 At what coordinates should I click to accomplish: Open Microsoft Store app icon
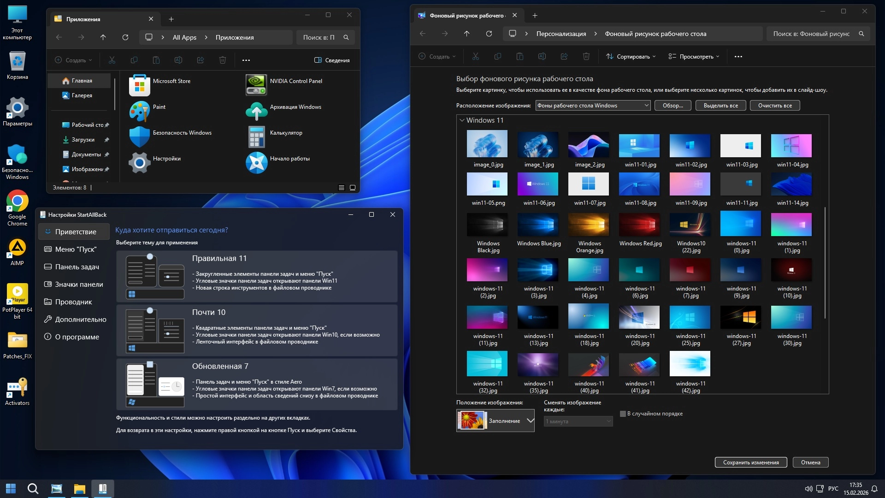(x=140, y=85)
